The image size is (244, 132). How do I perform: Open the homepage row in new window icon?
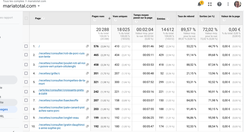pyautogui.click(x=87, y=46)
